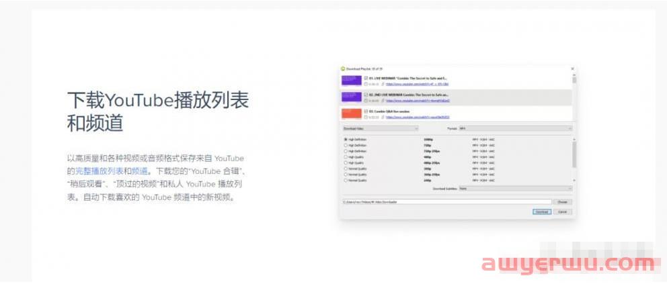Viewport: 667px width, 284px height.
Task: Click link-chain icon in 01. LIVE WEBINAR row
Action: point(383,84)
